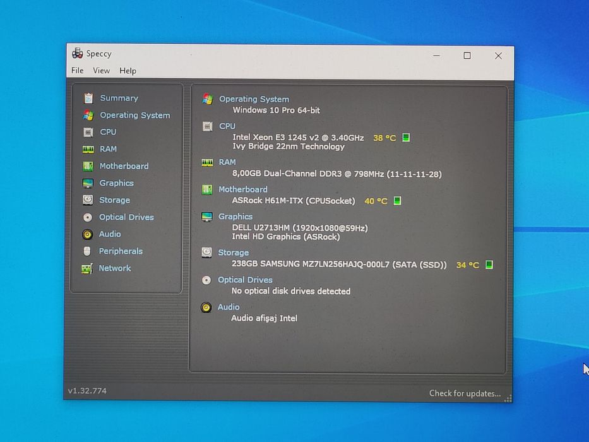Click the CPU heading link in summary

tap(227, 126)
